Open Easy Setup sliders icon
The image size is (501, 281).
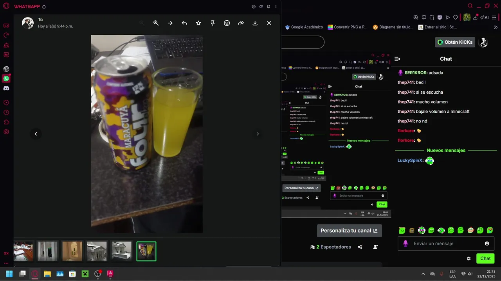(495, 18)
